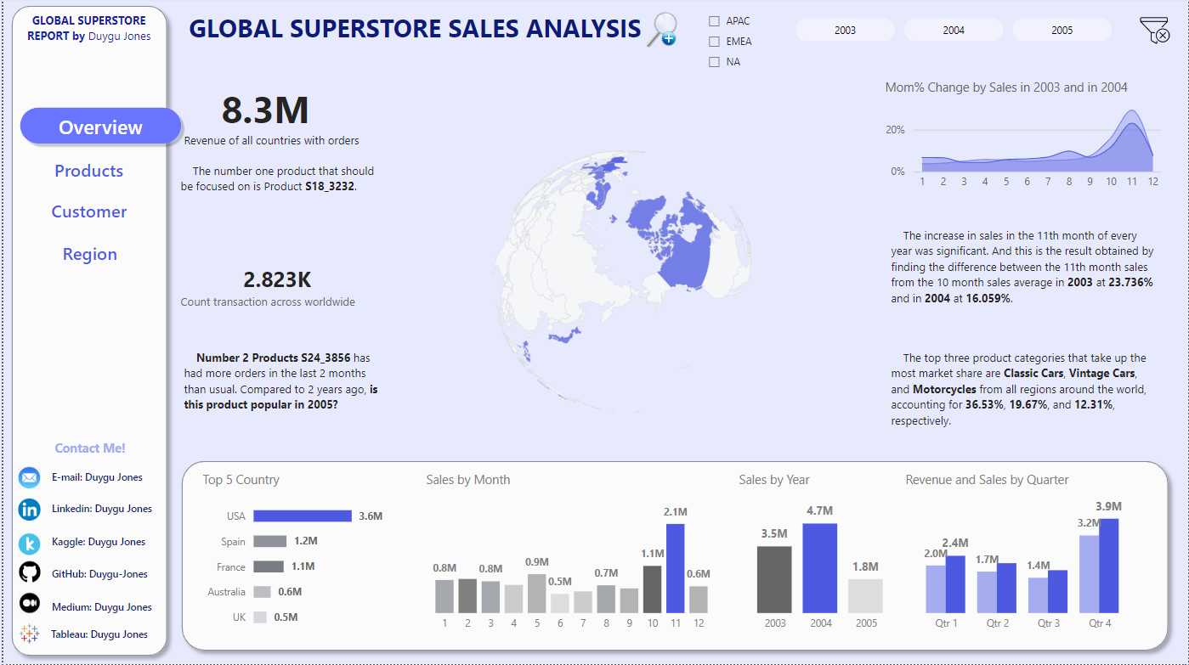The image size is (1189, 665).
Task: Click the Mom% Change by Sales chart title
Action: click(1006, 87)
